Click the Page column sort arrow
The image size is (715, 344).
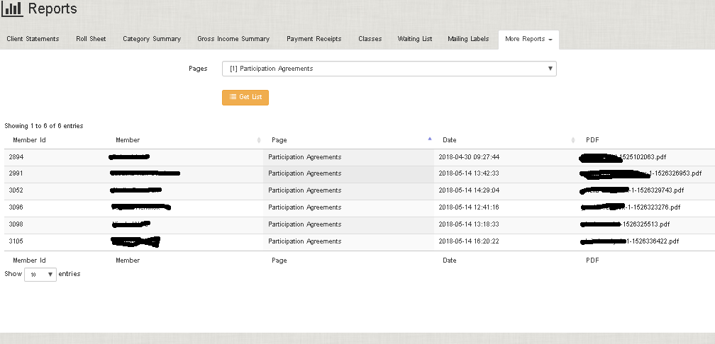430,139
